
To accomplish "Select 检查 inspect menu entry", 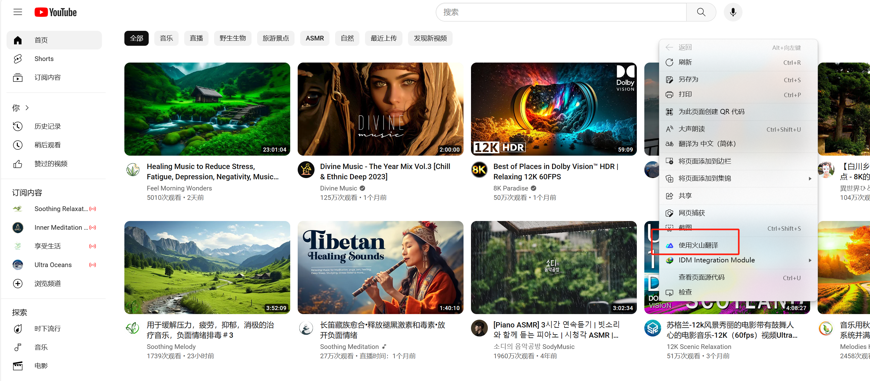I will pos(738,292).
